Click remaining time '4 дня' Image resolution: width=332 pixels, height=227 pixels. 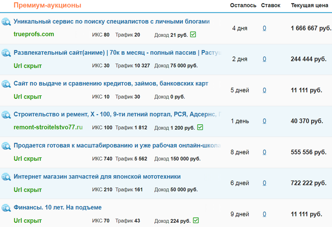pyautogui.click(x=240, y=28)
